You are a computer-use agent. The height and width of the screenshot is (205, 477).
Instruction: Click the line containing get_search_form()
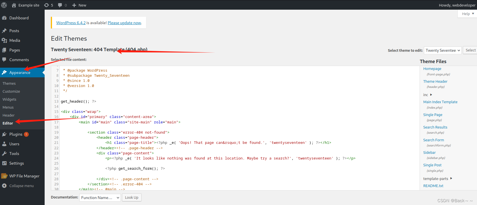[135, 169]
